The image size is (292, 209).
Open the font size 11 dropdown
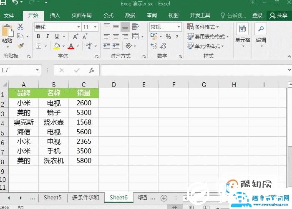coord(96,27)
